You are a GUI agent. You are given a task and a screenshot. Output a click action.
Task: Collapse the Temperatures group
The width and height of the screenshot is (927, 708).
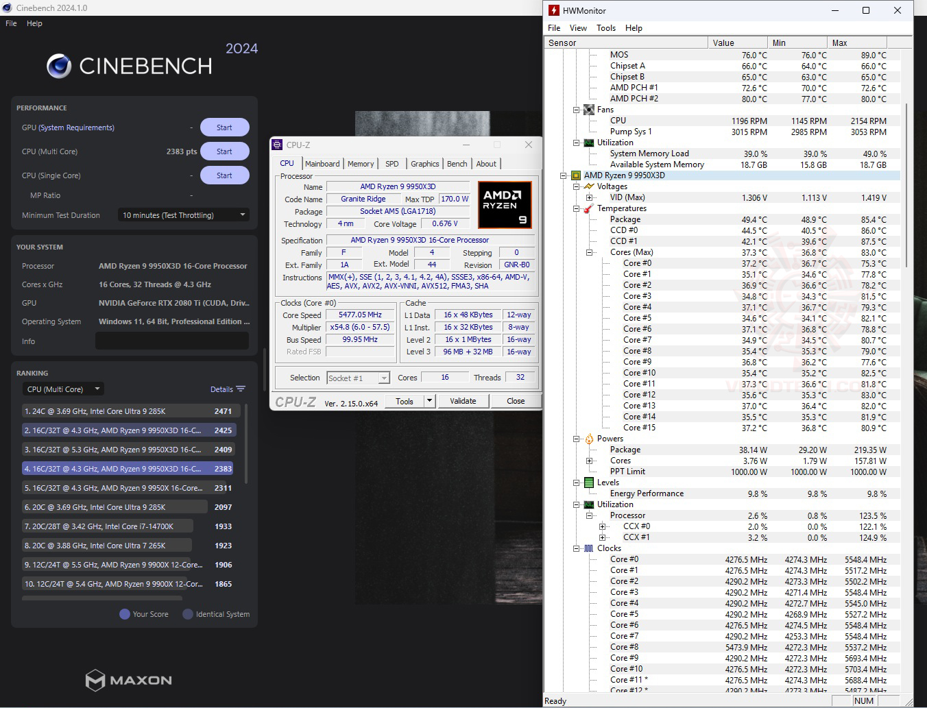coord(577,208)
